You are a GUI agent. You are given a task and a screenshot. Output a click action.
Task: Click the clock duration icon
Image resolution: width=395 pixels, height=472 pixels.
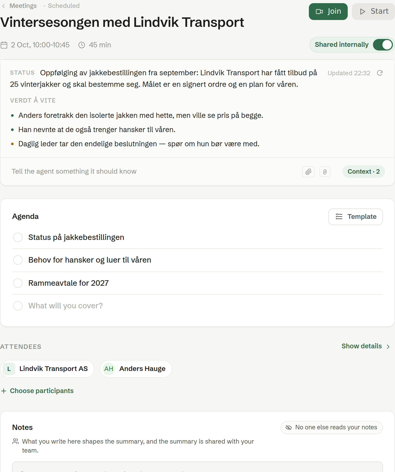tap(82, 45)
